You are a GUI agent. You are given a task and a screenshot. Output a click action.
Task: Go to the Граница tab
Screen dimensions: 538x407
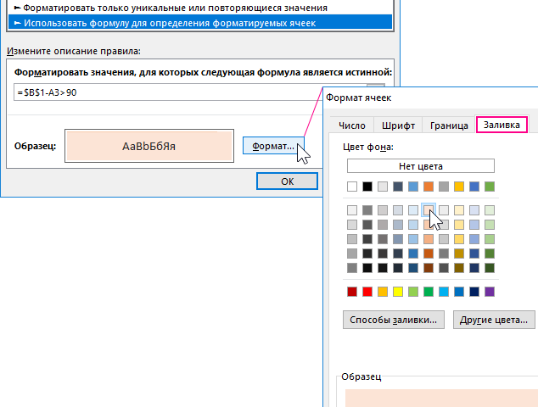449,125
